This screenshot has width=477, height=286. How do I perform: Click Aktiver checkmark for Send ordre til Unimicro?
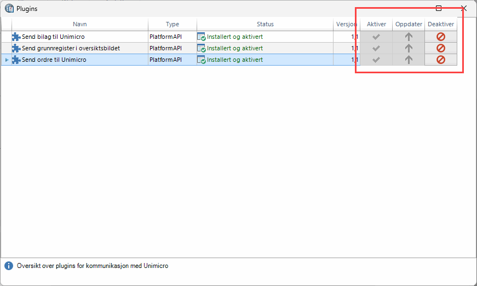376,60
